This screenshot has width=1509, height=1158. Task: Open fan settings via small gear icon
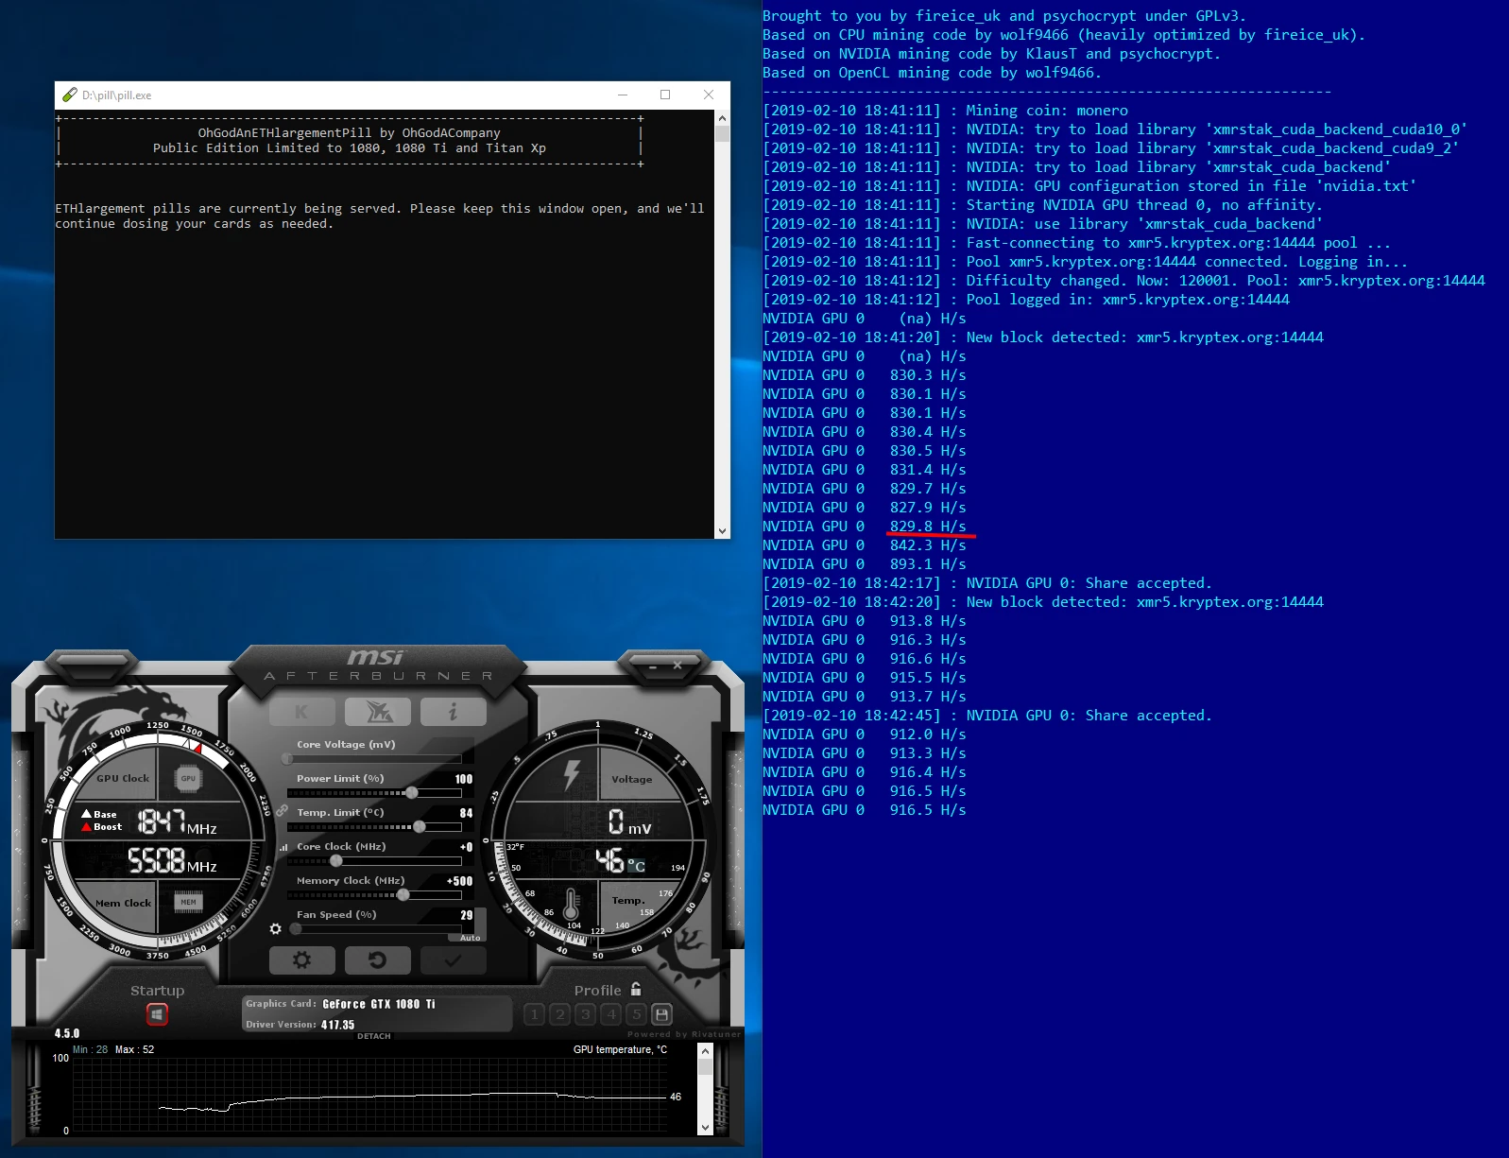[x=276, y=929]
